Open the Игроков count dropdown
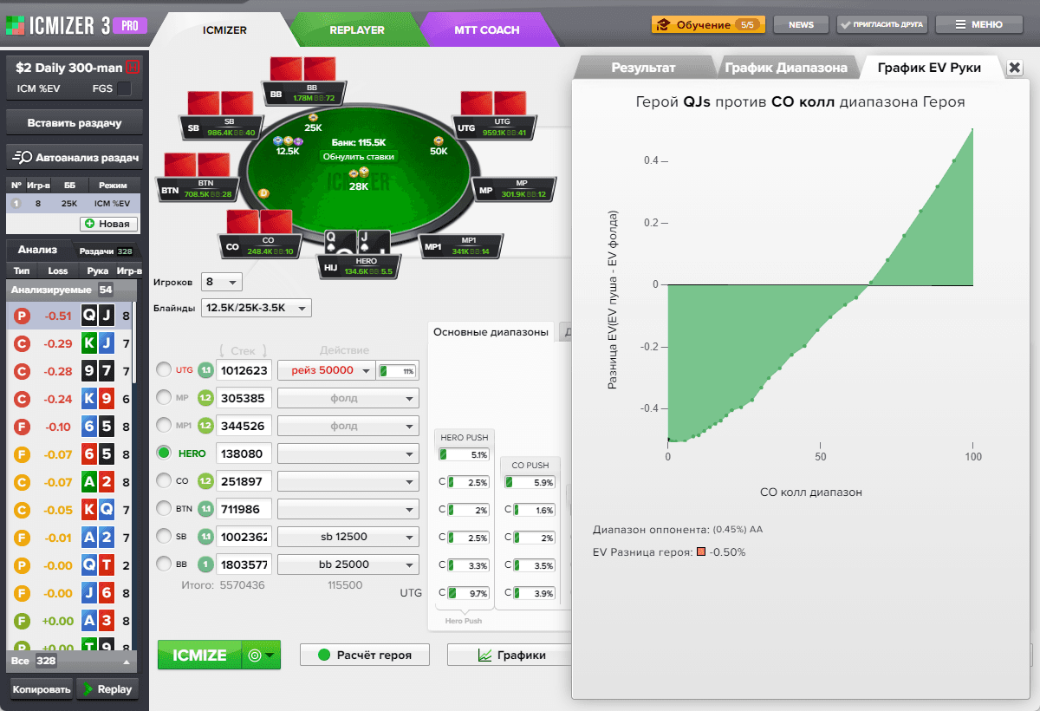Viewport: 1040px width, 711px height. point(222,282)
